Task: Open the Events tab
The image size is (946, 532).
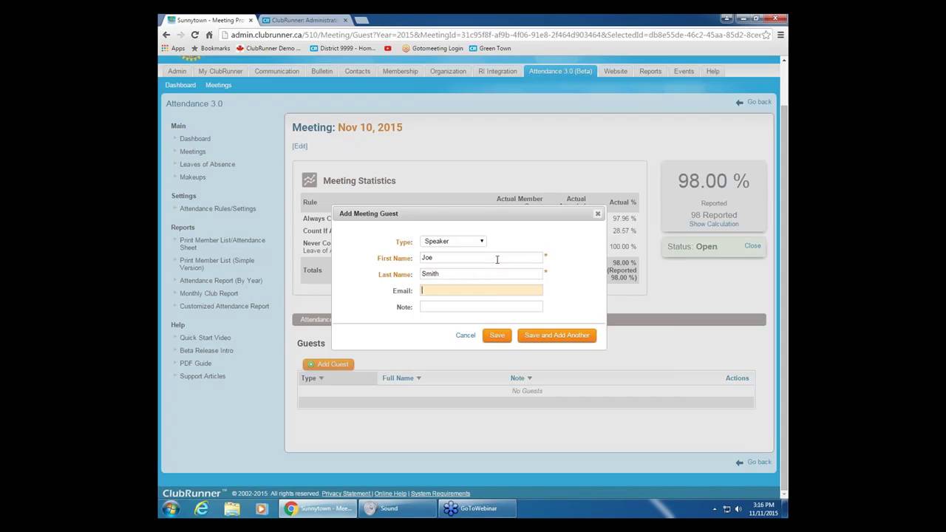Action: [684, 71]
